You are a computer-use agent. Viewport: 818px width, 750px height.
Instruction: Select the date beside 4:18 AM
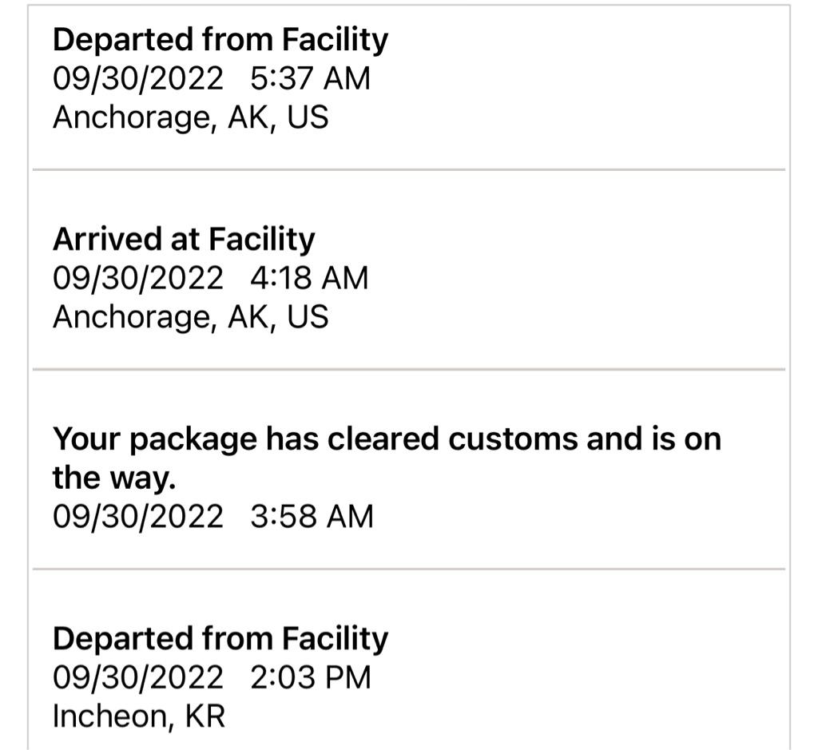coord(138,278)
